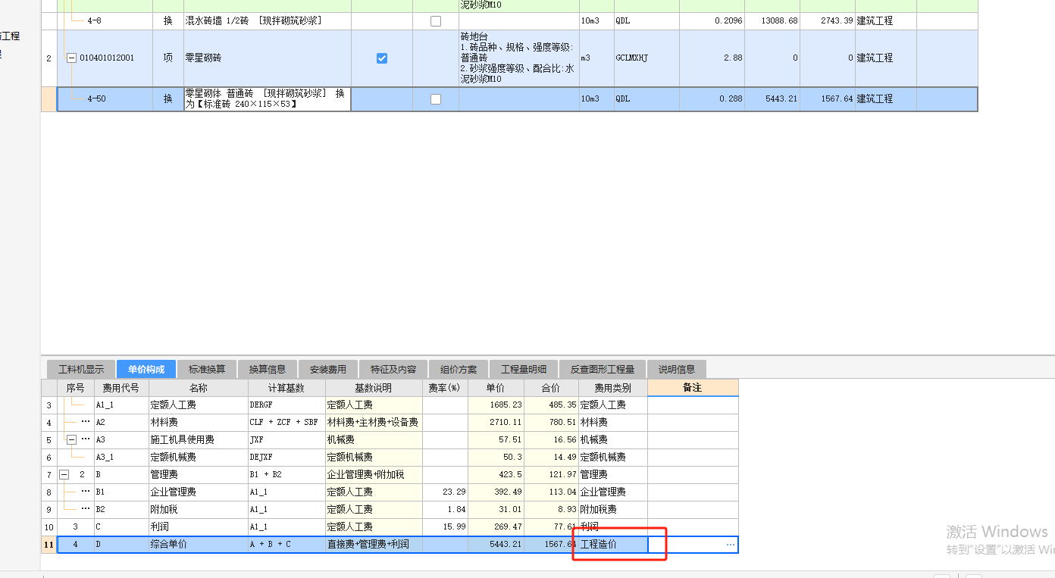Screen dimensions: 1055x578
Task: Show the 工程量明细 tab
Action: (524, 370)
